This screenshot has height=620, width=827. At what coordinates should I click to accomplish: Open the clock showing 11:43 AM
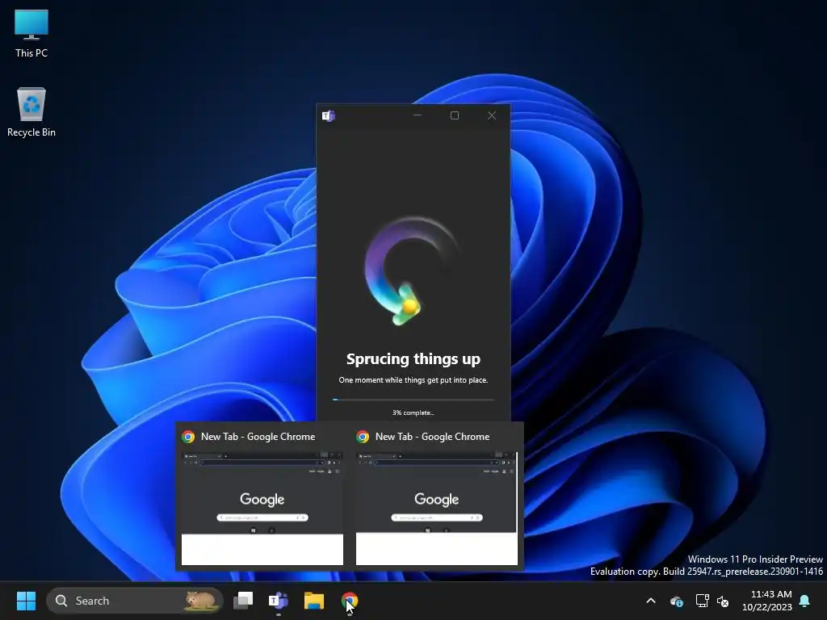pos(767,601)
